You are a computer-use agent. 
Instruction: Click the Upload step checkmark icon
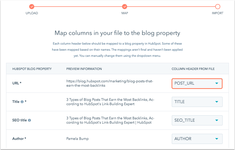pos(32,7)
